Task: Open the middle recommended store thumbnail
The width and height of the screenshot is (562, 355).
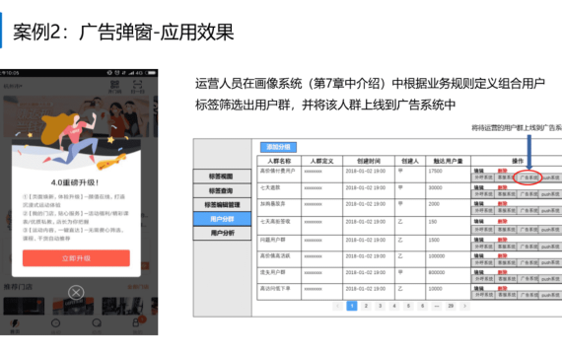Action: (73, 306)
